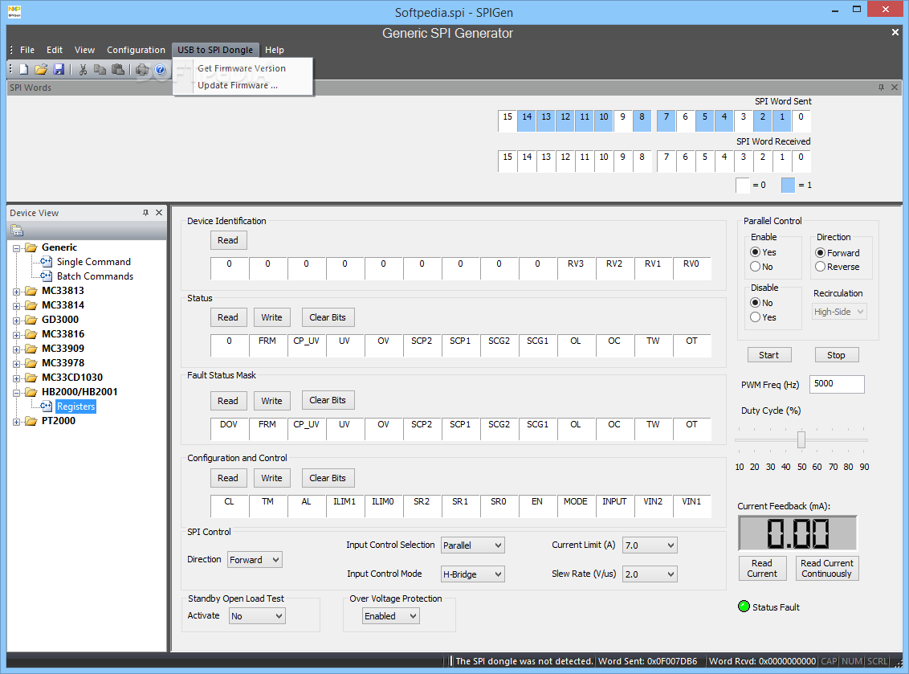Click Write in the Status section
909x674 pixels.
click(x=271, y=317)
